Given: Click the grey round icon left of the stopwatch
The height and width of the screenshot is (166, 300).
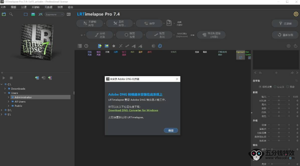Looking at the screenshot, I should pyautogui.click(x=153, y=46).
